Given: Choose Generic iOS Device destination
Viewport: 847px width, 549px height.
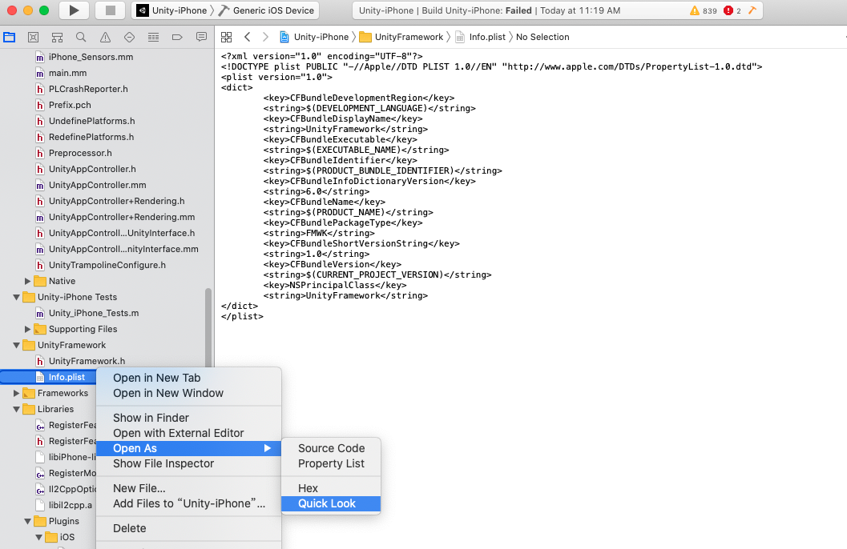Looking at the screenshot, I should pos(266,10).
